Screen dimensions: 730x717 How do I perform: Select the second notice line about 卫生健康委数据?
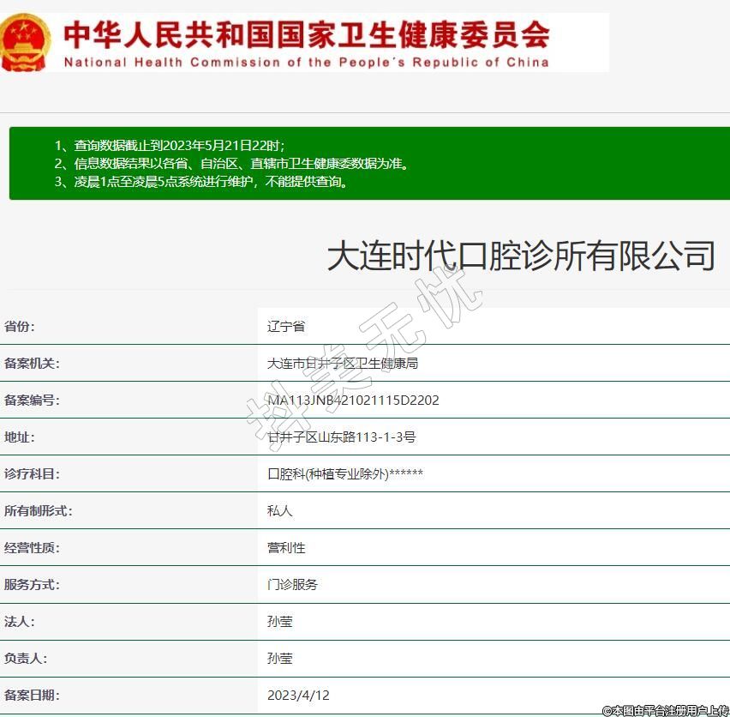click(x=231, y=163)
